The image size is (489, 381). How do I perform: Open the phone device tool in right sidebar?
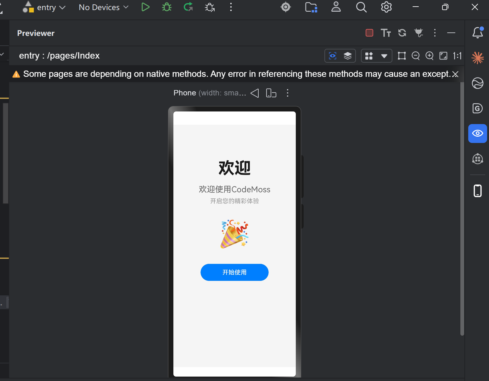478,191
